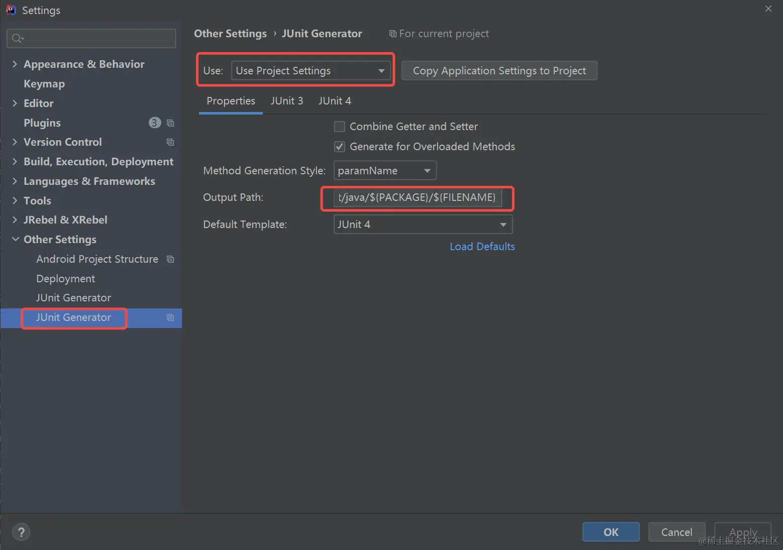Expand Languages & Frameworks section
783x550 pixels.
[x=15, y=181]
